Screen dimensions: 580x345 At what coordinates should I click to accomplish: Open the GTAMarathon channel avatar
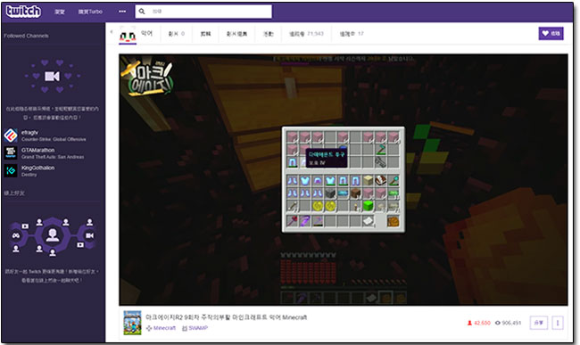tap(11, 152)
